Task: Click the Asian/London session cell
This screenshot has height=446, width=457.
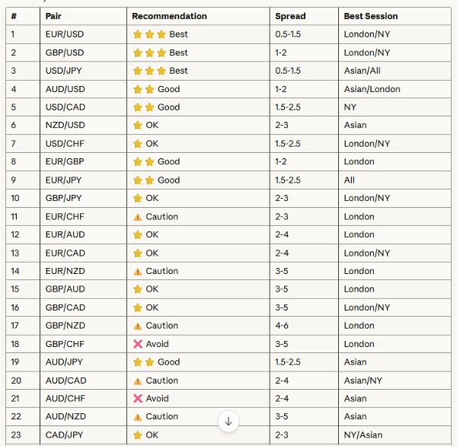Action: [372, 89]
